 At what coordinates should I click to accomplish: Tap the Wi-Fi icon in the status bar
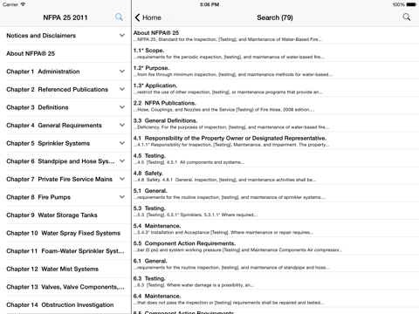(23, 4)
